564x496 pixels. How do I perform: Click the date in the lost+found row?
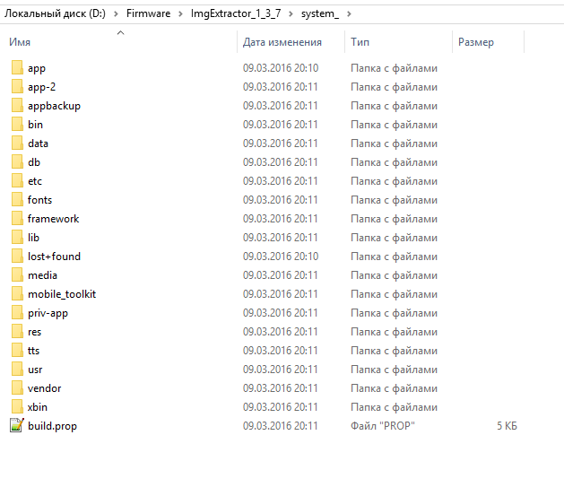point(281,257)
